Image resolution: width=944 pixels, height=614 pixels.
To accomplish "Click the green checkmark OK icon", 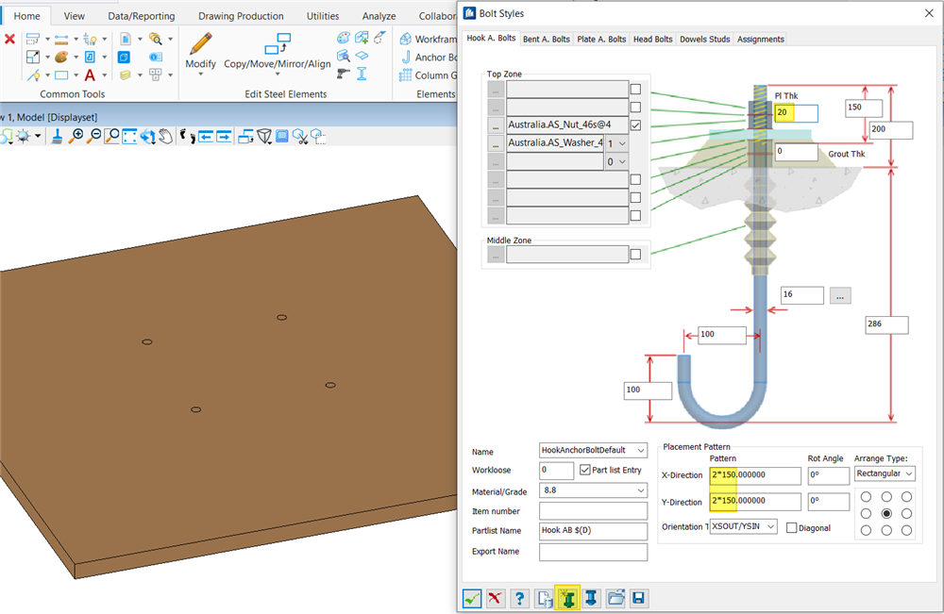I will point(473,598).
